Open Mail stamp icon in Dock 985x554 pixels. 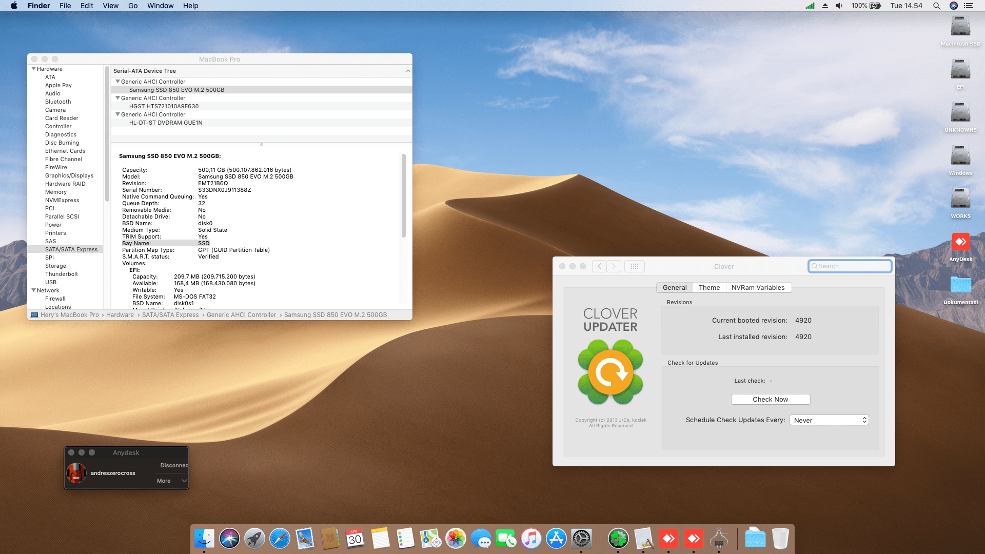pyautogui.click(x=305, y=539)
